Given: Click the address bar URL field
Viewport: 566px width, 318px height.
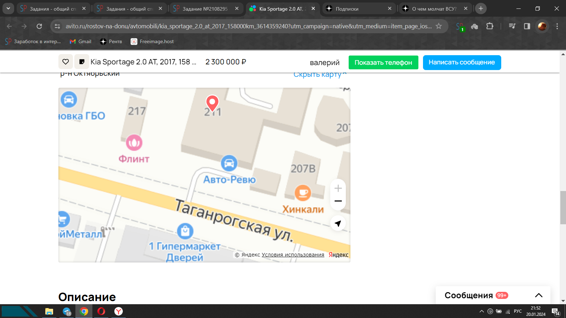Looking at the screenshot, I should click(248, 26).
